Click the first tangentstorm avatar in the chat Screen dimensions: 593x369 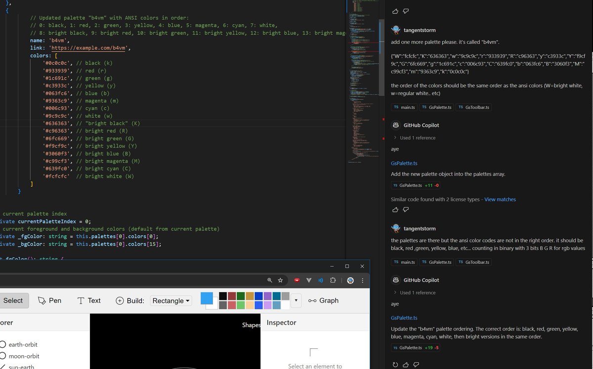[x=395, y=30]
